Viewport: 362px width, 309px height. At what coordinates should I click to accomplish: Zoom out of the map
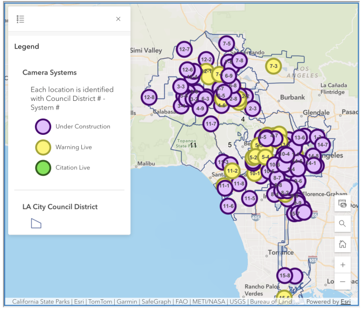coord(343,281)
